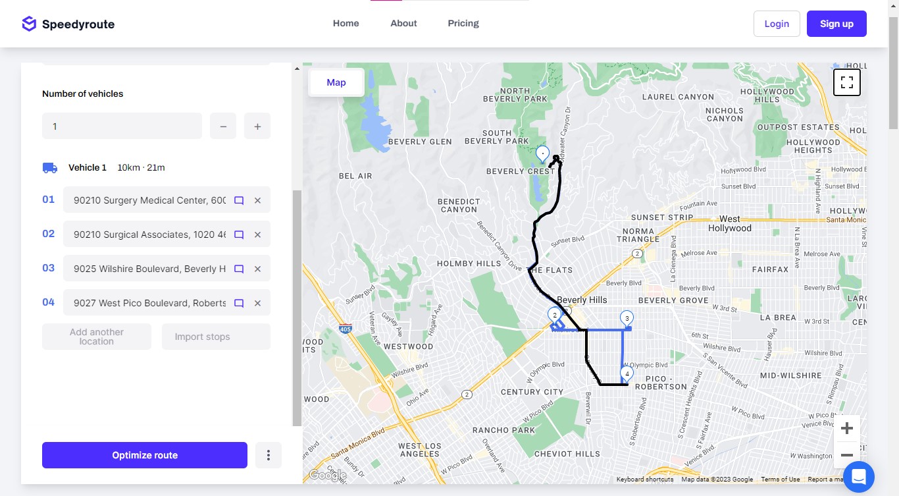Click the number of vehicles input field

click(122, 126)
